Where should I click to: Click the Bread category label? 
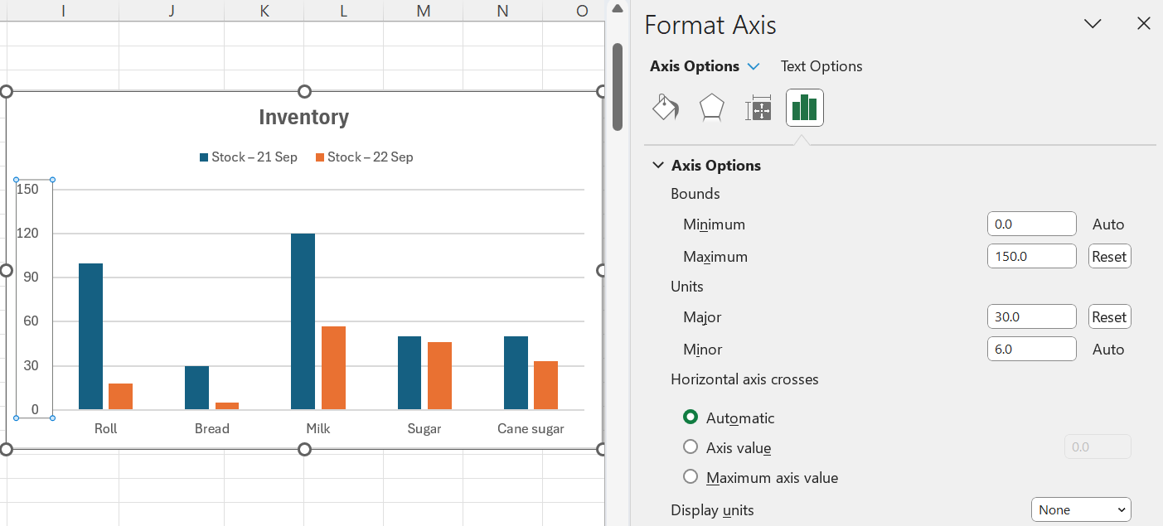tap(212, 428)
